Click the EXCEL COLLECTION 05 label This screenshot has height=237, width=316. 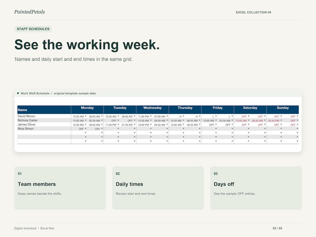[x=254, y=12]
